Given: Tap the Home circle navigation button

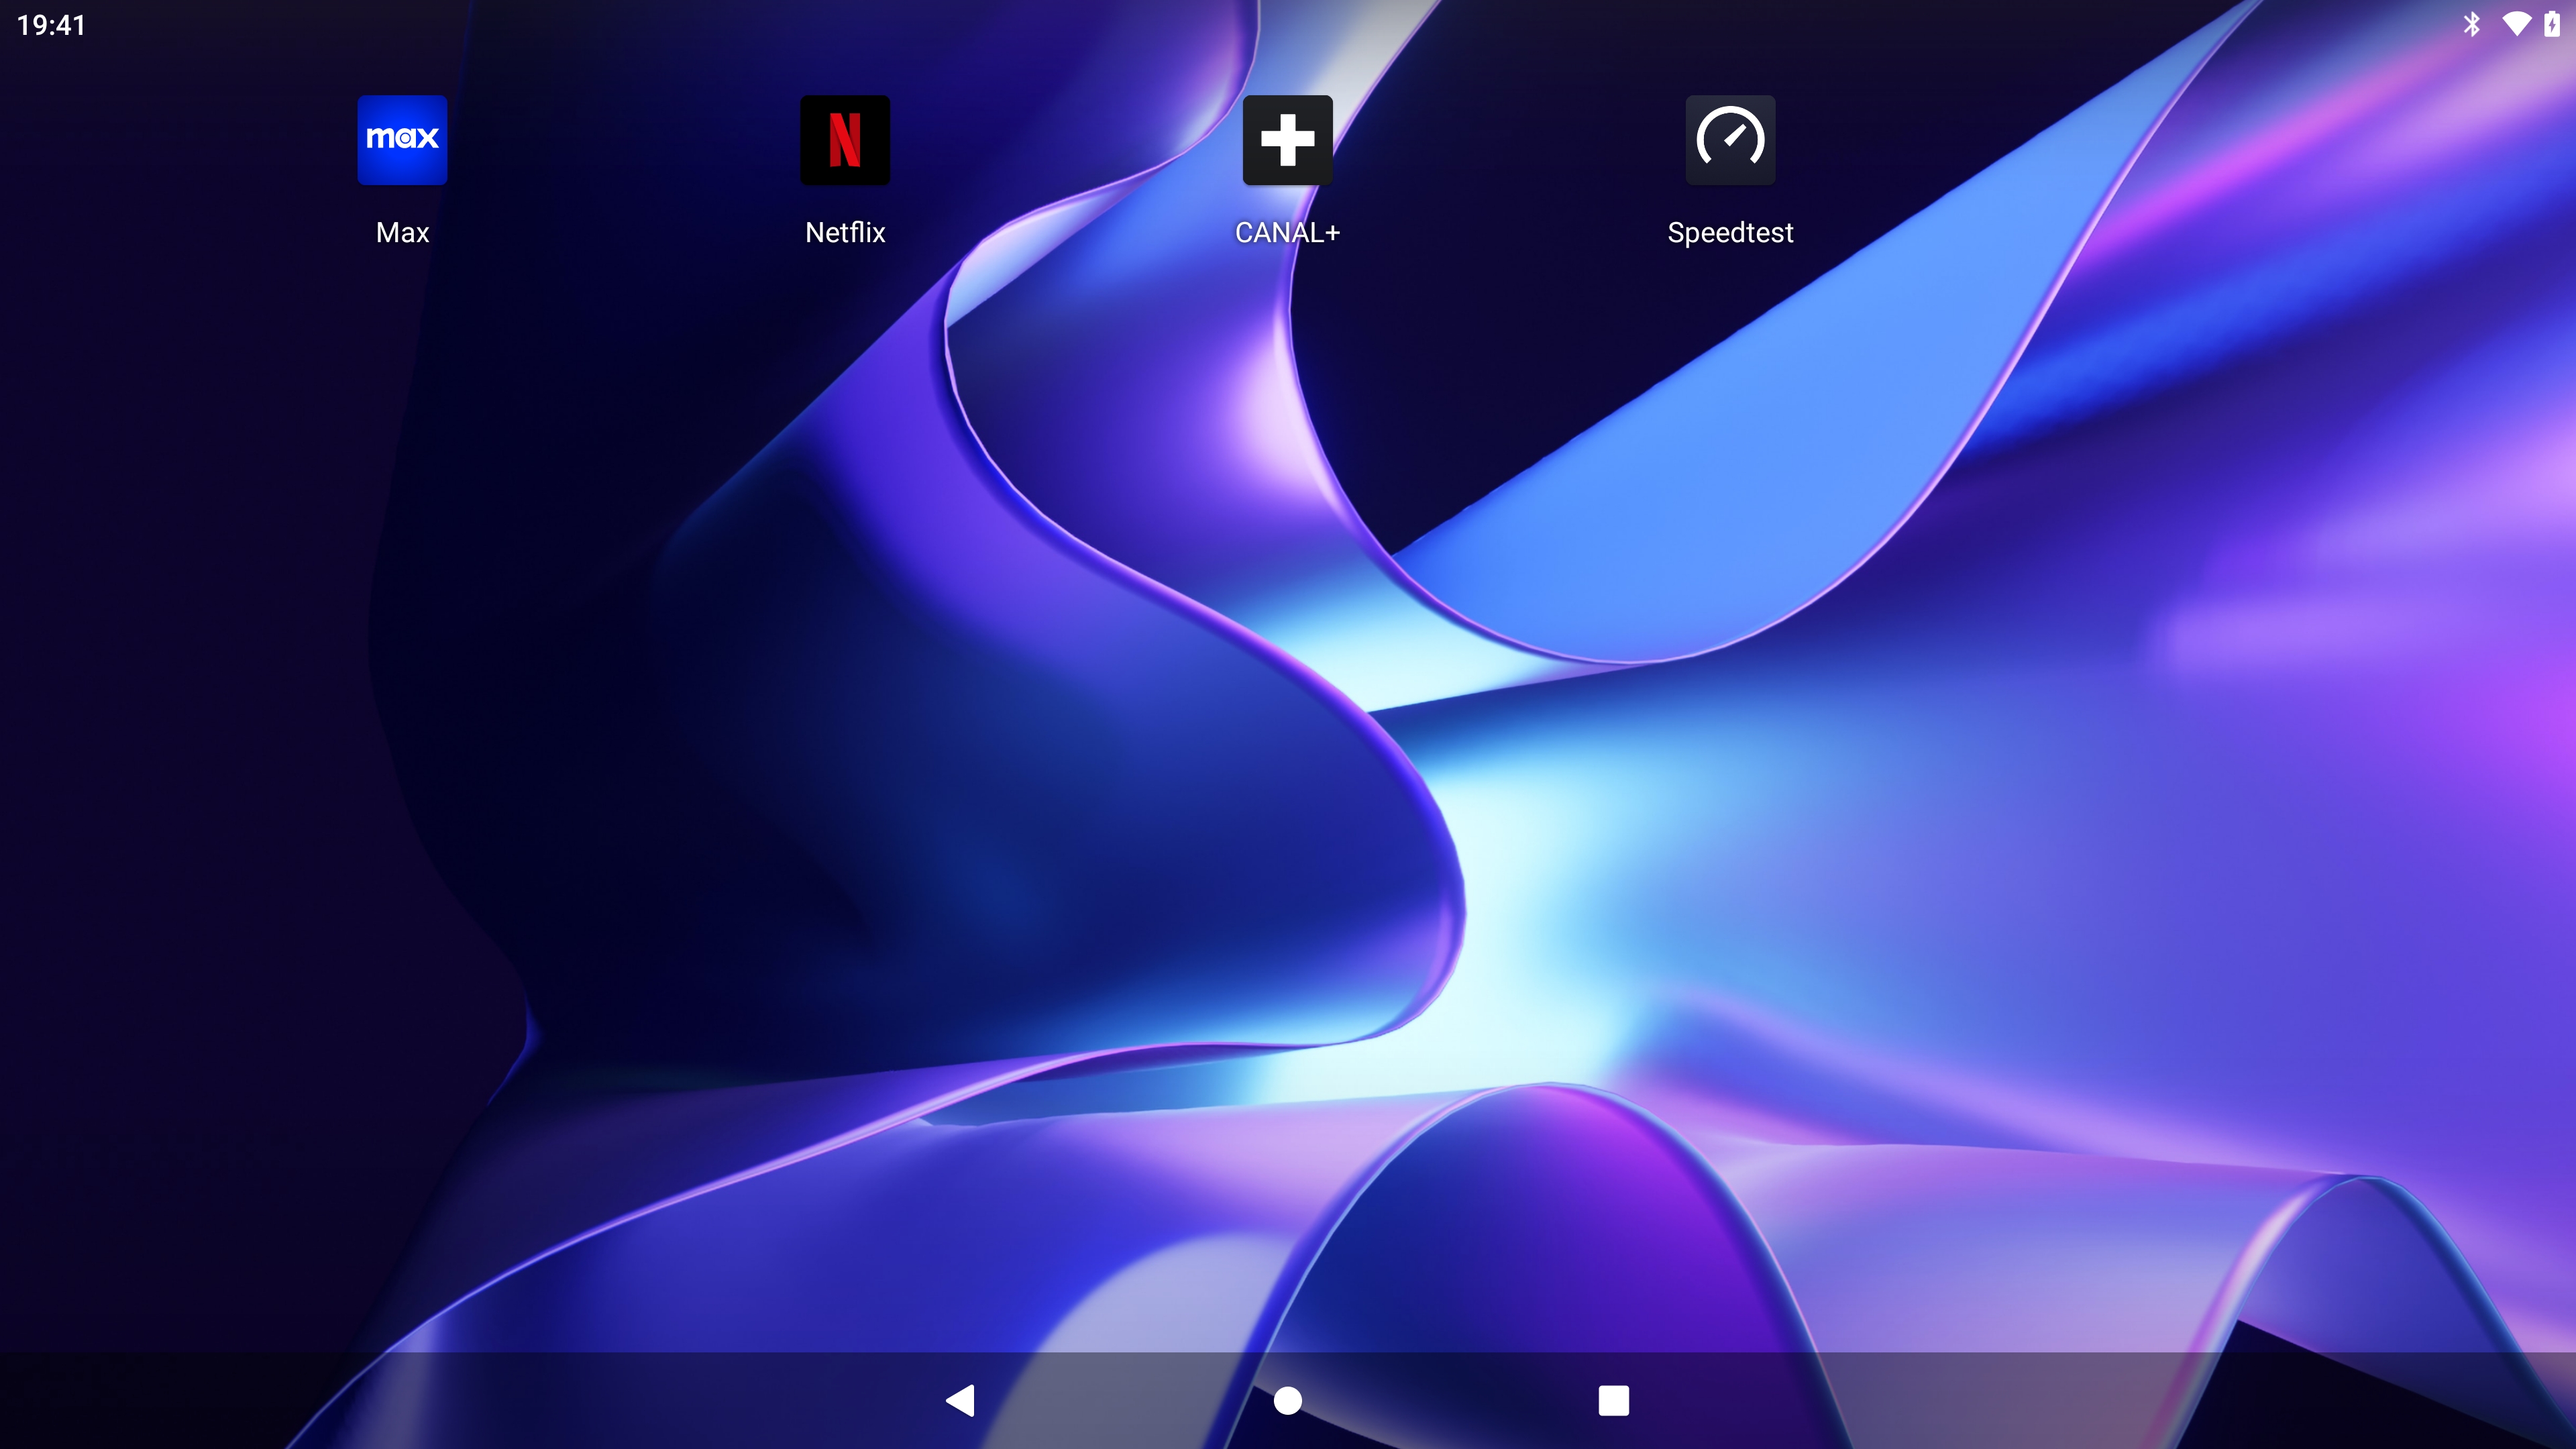Looking at the screenshot, I should pyautogui.click(x=1288, y=1400).
